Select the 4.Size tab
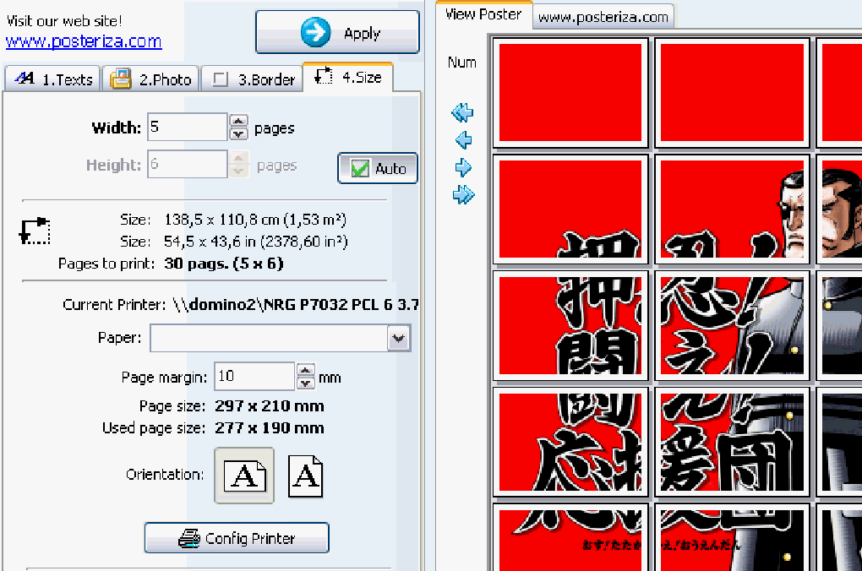The image size is (862, 571). 347,77
